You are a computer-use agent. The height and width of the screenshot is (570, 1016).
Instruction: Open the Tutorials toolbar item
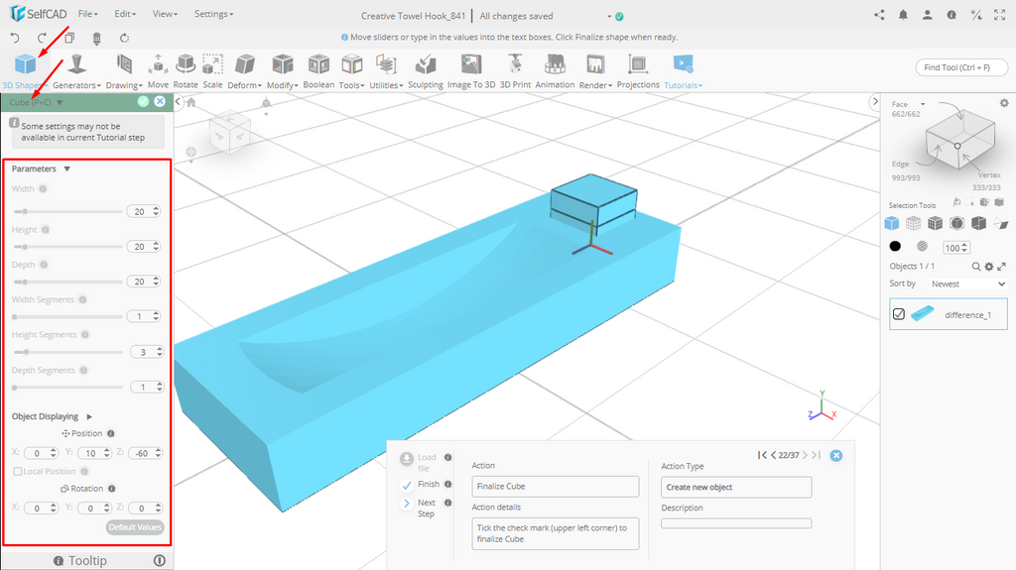683,71
